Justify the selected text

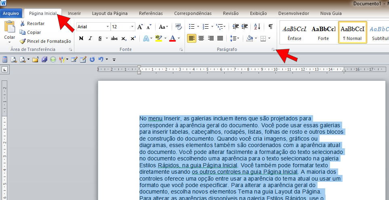(x=220, y=38)
